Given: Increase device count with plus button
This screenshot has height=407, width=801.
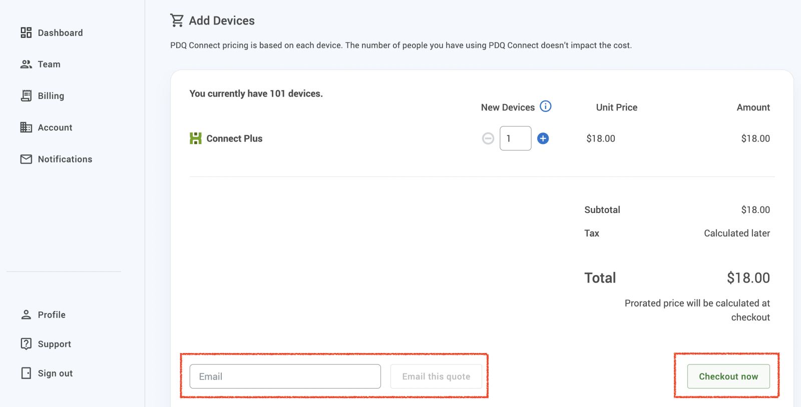Looking at the screenshot, I should click(543, 138).
